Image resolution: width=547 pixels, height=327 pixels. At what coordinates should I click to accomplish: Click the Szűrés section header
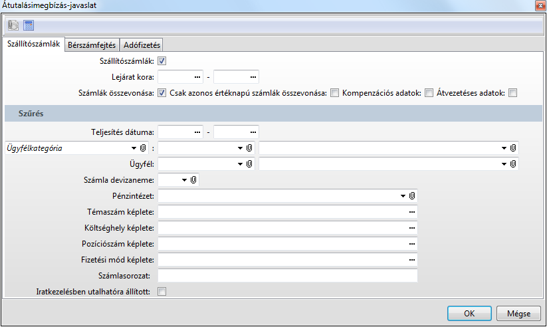tap(274, 114)
